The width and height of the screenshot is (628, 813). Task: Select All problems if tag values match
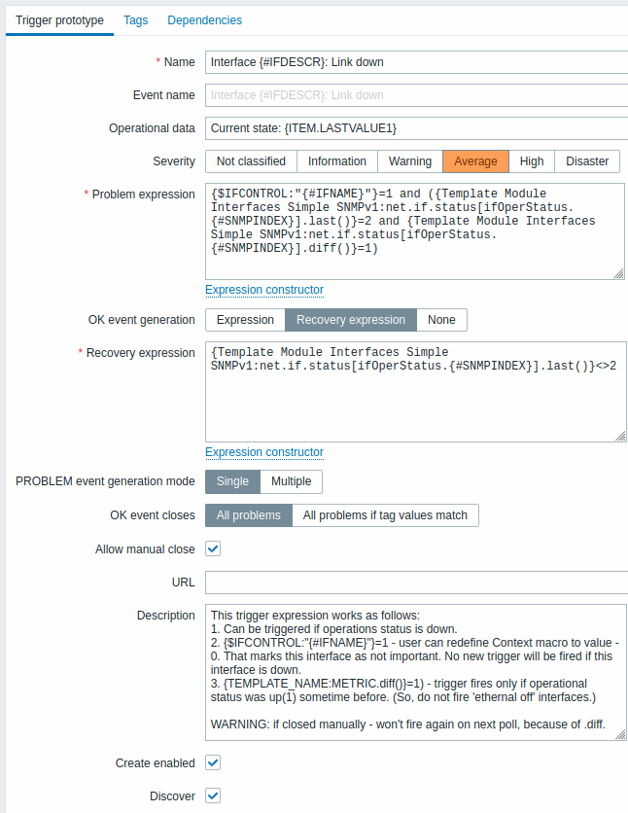coord(385,515)
